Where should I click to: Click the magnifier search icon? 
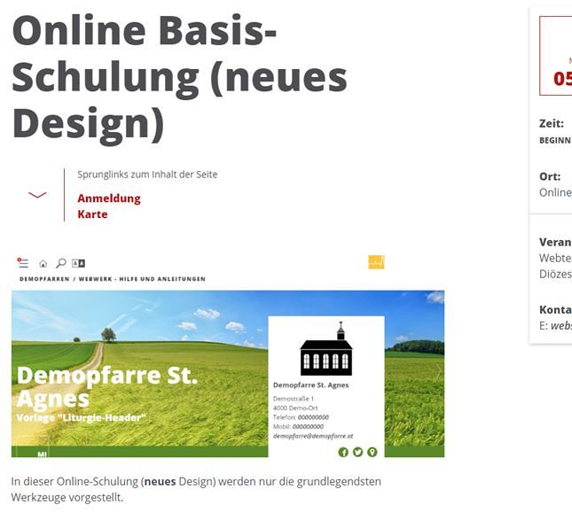[60, 263]
